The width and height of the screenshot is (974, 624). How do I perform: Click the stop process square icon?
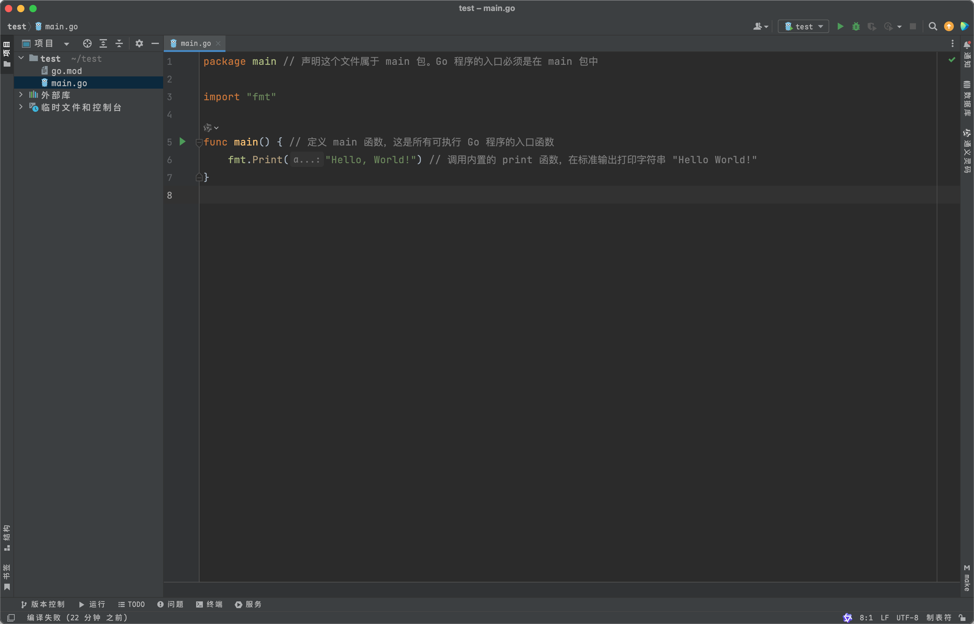pos(913,26)
